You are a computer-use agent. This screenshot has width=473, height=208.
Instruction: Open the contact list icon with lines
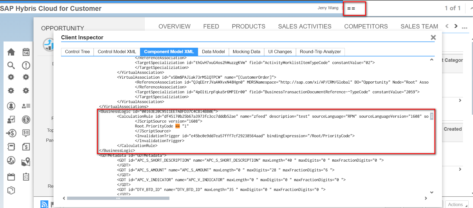point(26,106)
